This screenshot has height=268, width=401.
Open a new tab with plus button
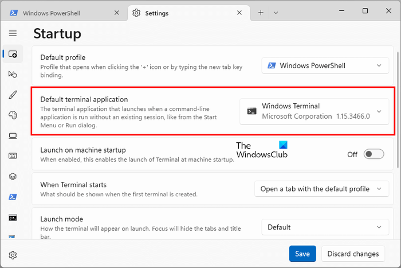(x=261, y=13)
